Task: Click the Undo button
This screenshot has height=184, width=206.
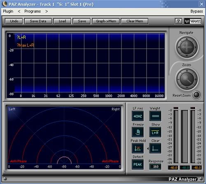Action: point(14,21)
